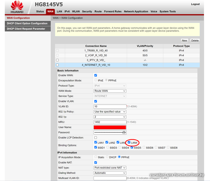Toggle the Enable NAT checkbox
This screenshot has width=210, height=181.
[x=96, y=163]
